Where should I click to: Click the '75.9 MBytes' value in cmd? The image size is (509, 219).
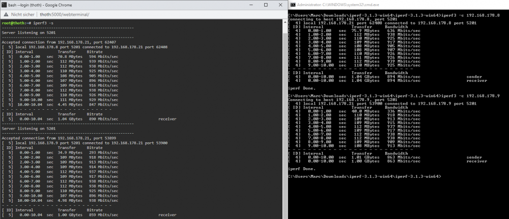click(x=365, y=31)
